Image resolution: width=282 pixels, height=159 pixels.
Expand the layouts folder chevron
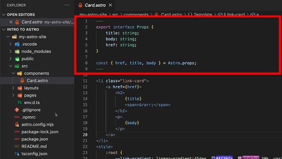click(13, 88)
